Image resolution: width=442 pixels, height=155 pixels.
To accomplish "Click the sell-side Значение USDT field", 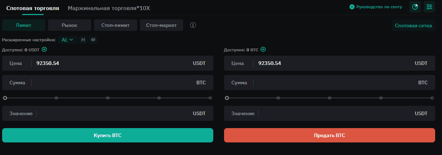I will [330, 113].
